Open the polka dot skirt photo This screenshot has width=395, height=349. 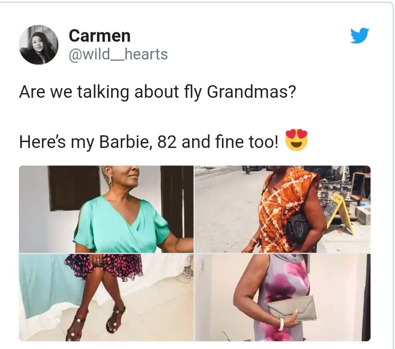coord(106,298)
